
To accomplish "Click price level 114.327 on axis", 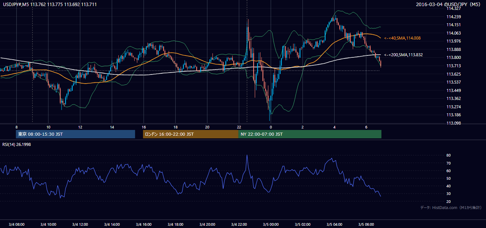I will tap(453, 8).
